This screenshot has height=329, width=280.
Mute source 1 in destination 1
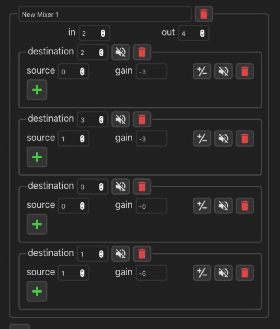(223, 273)
